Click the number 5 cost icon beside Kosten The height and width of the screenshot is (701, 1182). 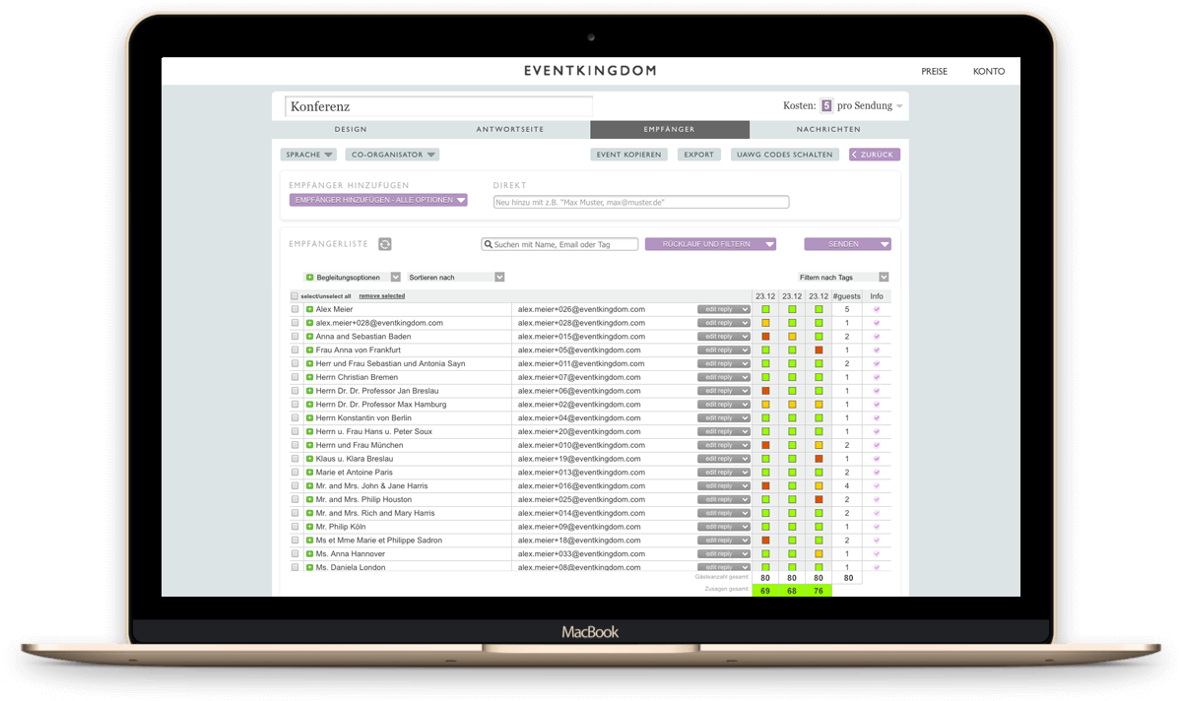click(826, 105)
